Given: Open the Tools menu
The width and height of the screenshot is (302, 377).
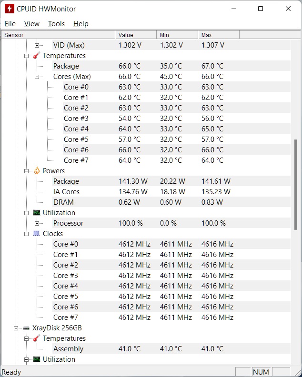Looking at the screenshot, I should pos(56,24).
